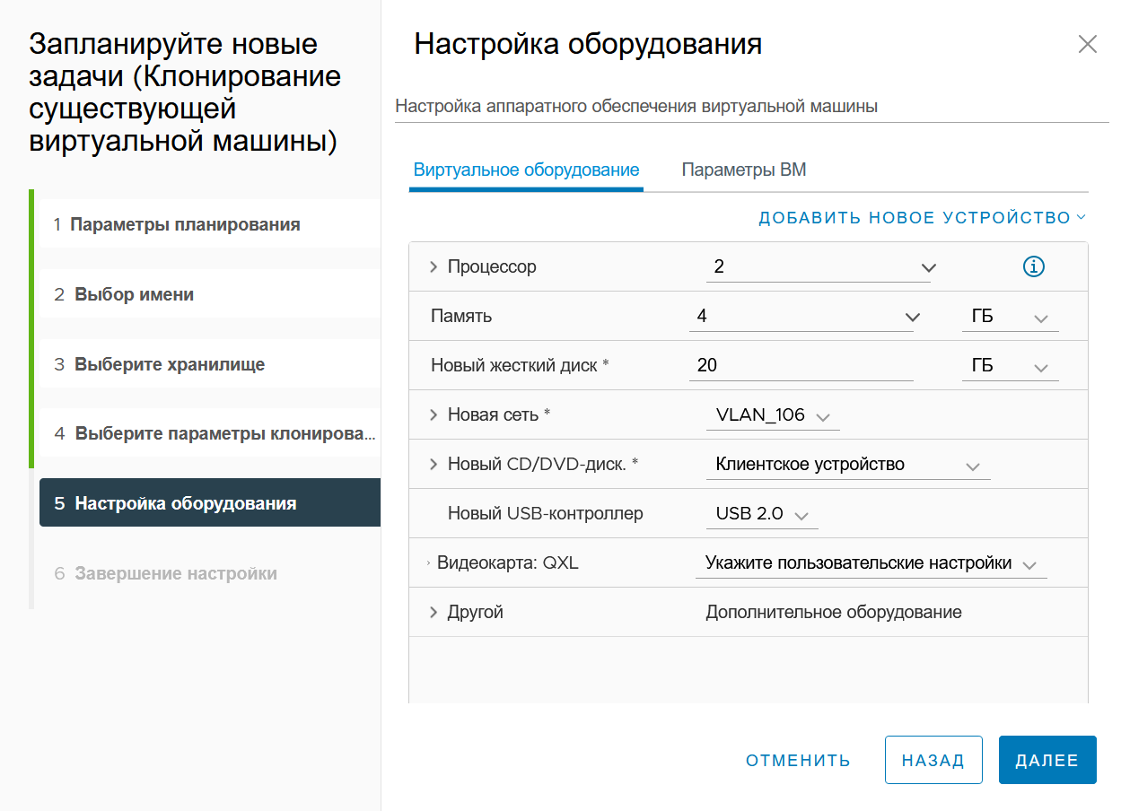Open the VLAN_106 network dropdown
The height and width of the screenshot is (811, 1121).
click(773, 415)
